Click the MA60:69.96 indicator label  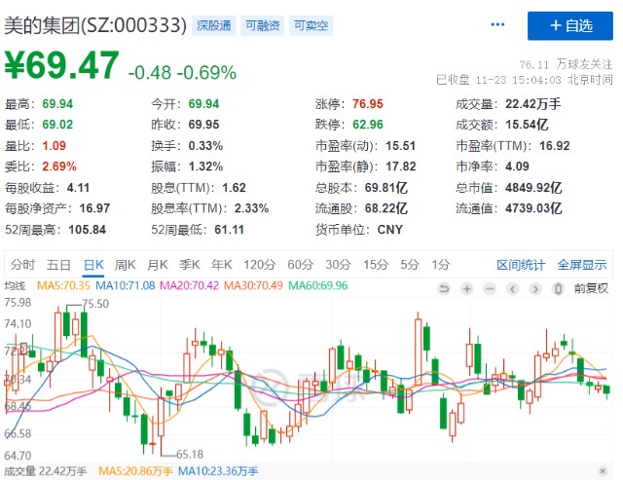pos(318,285)
